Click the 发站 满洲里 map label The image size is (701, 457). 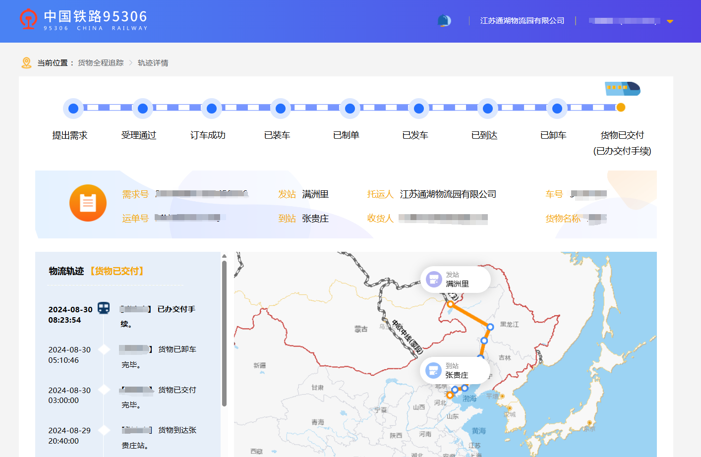tap(456, 280)
